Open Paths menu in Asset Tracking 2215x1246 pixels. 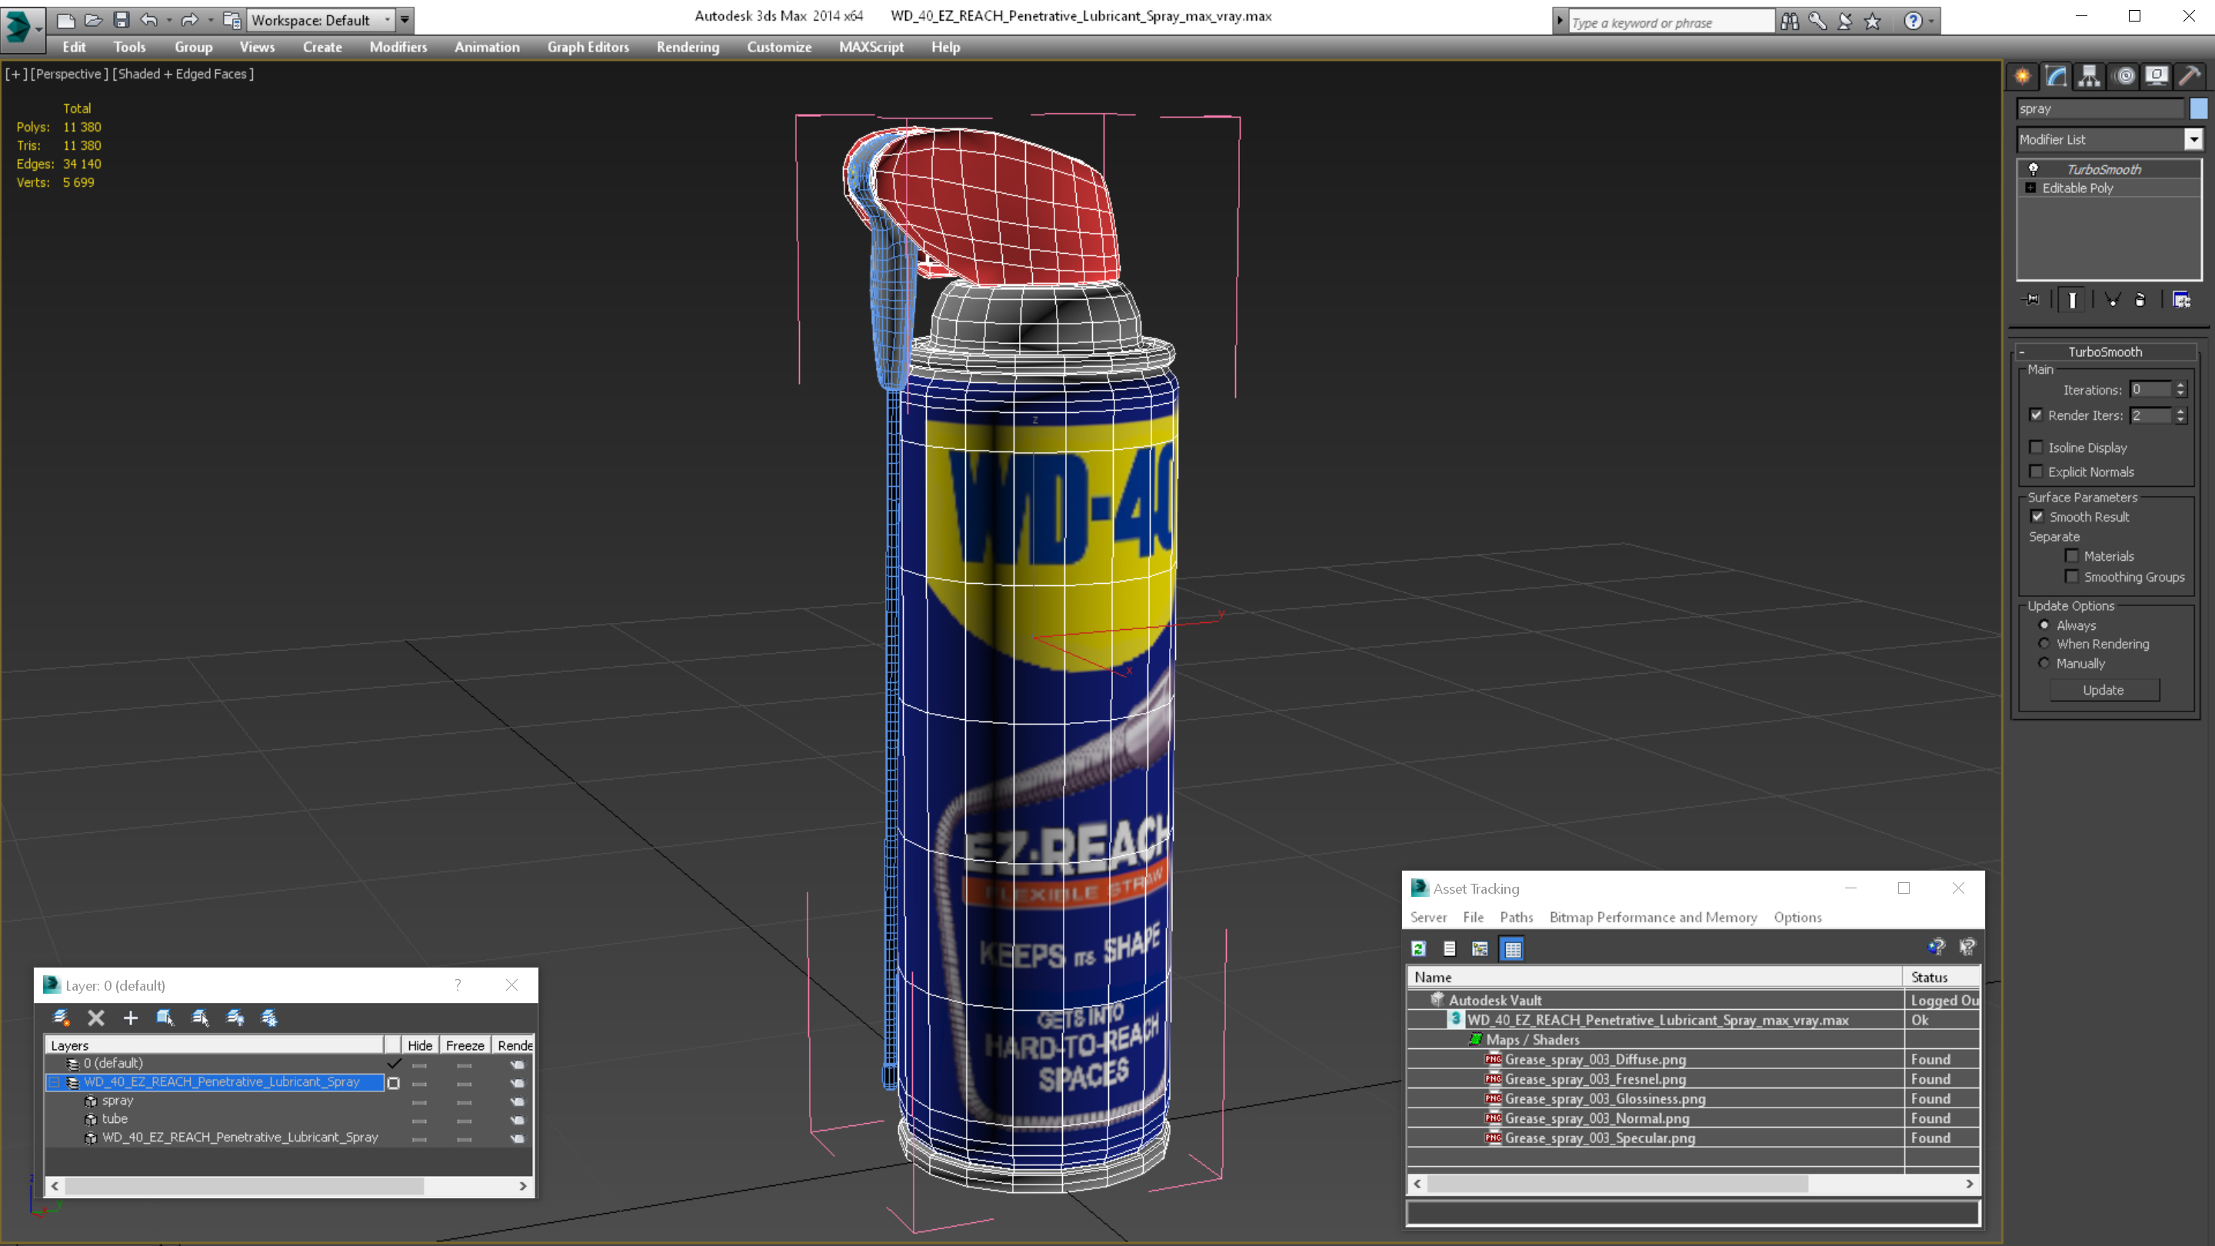click(1516, 917)
